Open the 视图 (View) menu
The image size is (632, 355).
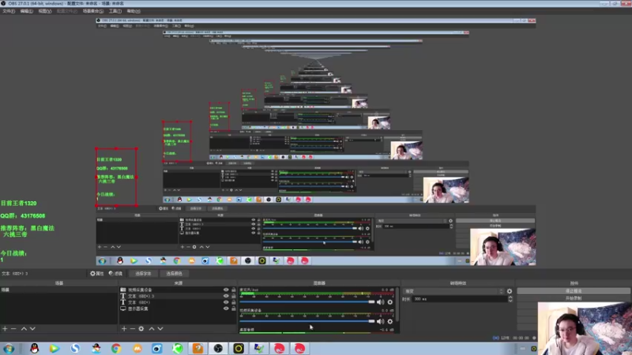coord(45,11)
